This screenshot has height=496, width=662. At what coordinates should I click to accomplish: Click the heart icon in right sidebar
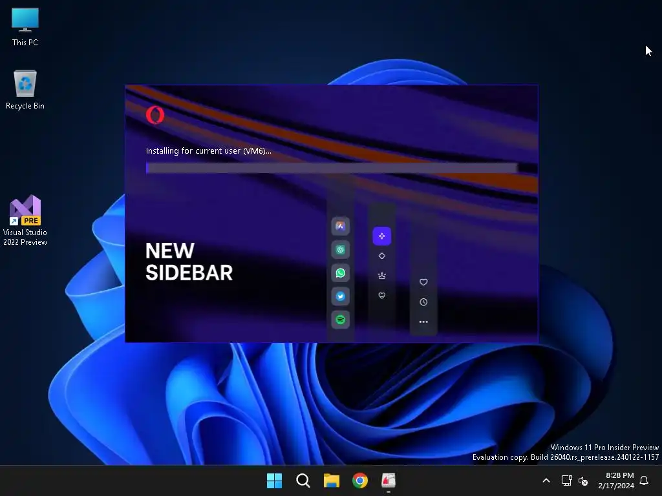[423, 282]
